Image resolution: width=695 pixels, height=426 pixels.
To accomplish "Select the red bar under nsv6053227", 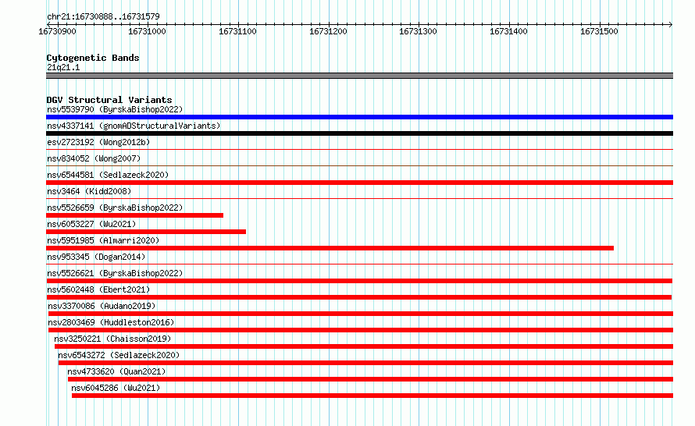I will 146,232.
